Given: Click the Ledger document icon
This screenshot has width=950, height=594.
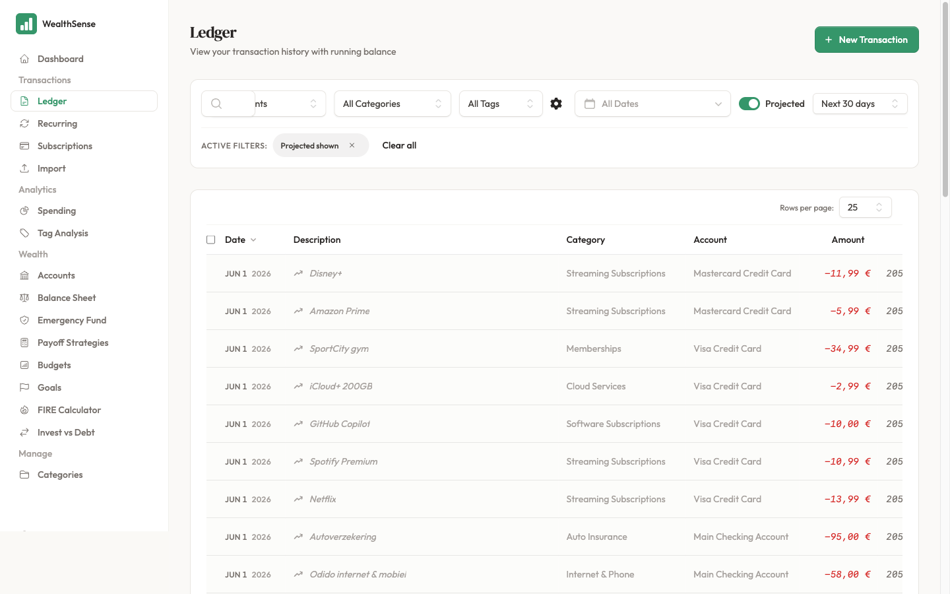Looking at the screenshot, I should tap(24, 101).
